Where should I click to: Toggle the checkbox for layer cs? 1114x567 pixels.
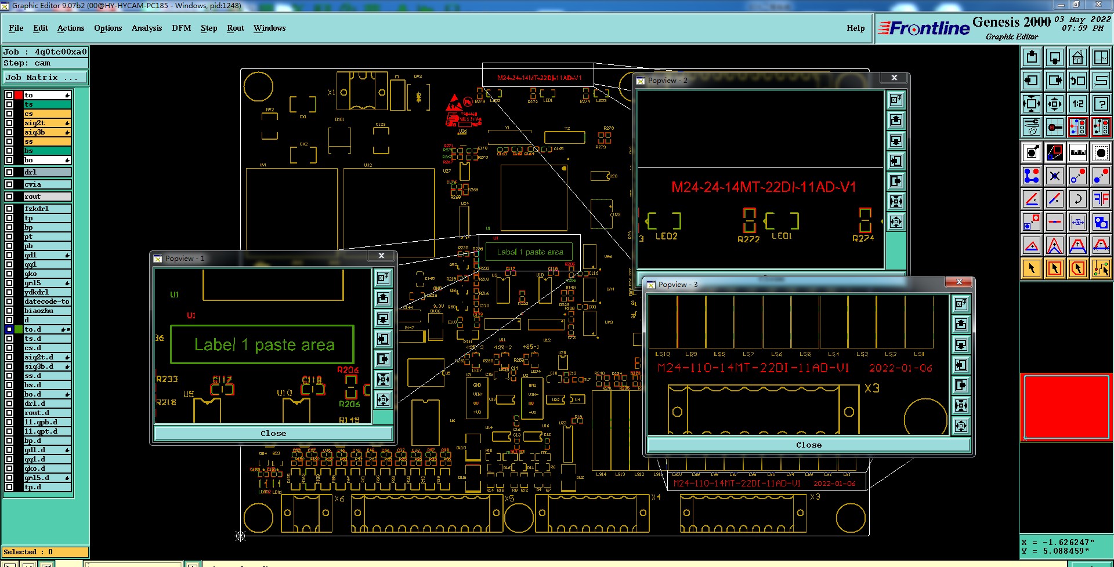(x=9, y=114)
